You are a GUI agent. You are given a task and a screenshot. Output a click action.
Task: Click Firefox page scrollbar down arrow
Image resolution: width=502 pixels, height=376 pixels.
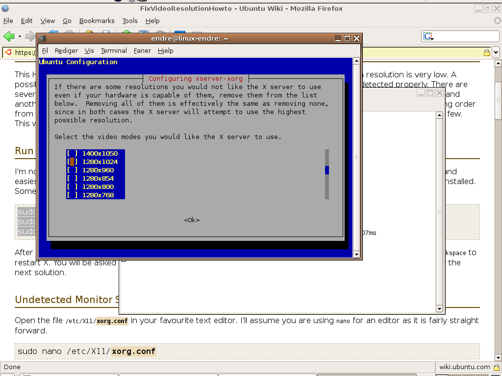[x=498, y=357]
